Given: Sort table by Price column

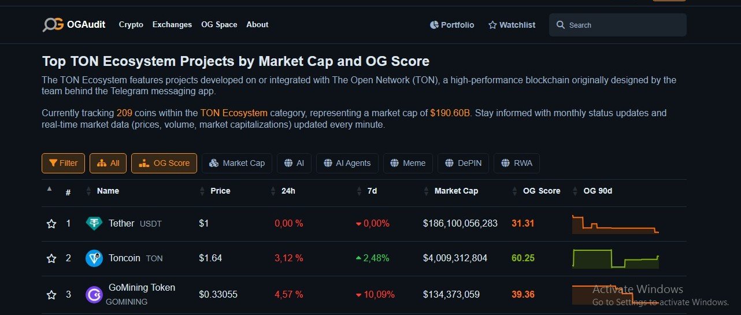Looking at the screenshot, I should (220, 191).
